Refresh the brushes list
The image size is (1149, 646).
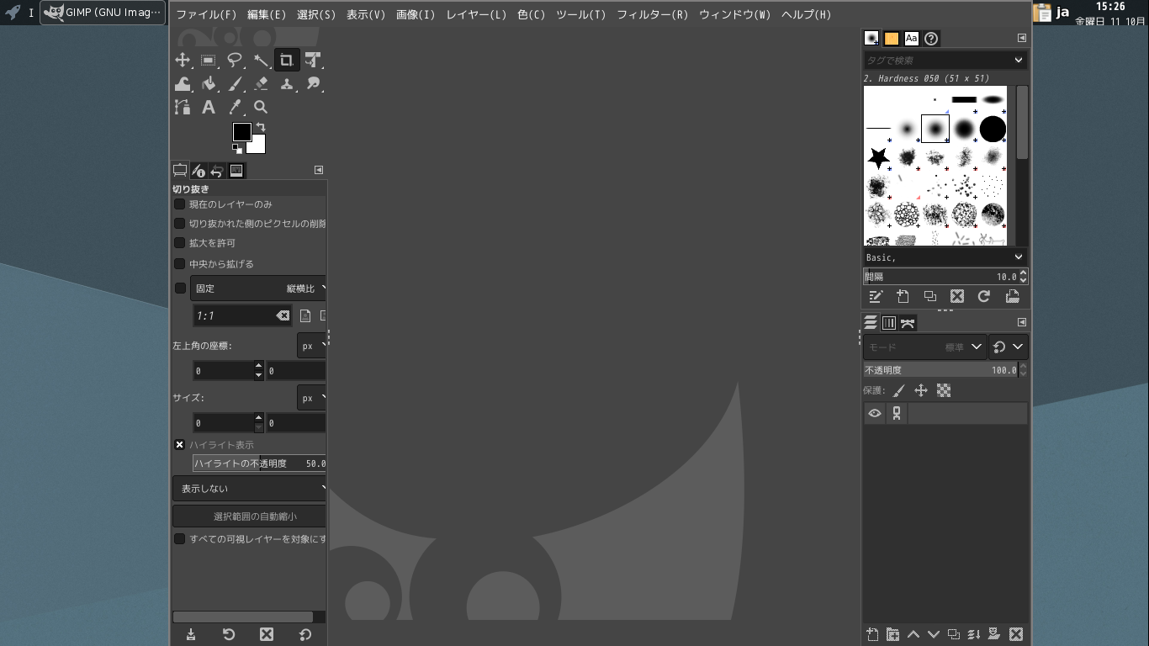point(984,296)
